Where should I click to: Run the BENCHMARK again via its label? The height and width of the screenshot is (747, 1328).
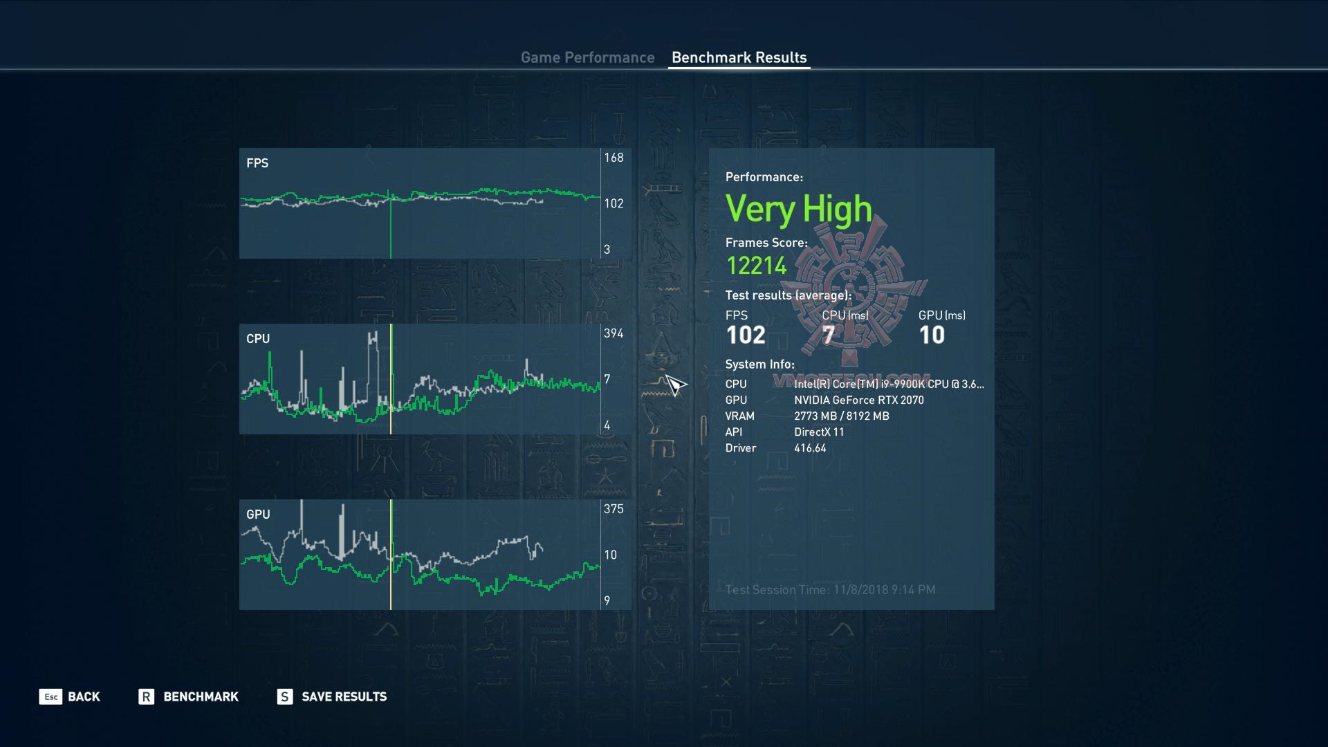pyautogui.click(x=201, y=697)
